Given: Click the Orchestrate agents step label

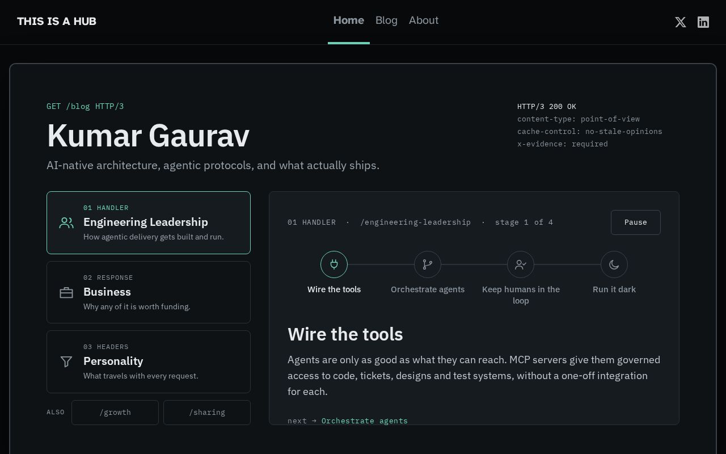Looking at the screenshot, I should point(428,289).
